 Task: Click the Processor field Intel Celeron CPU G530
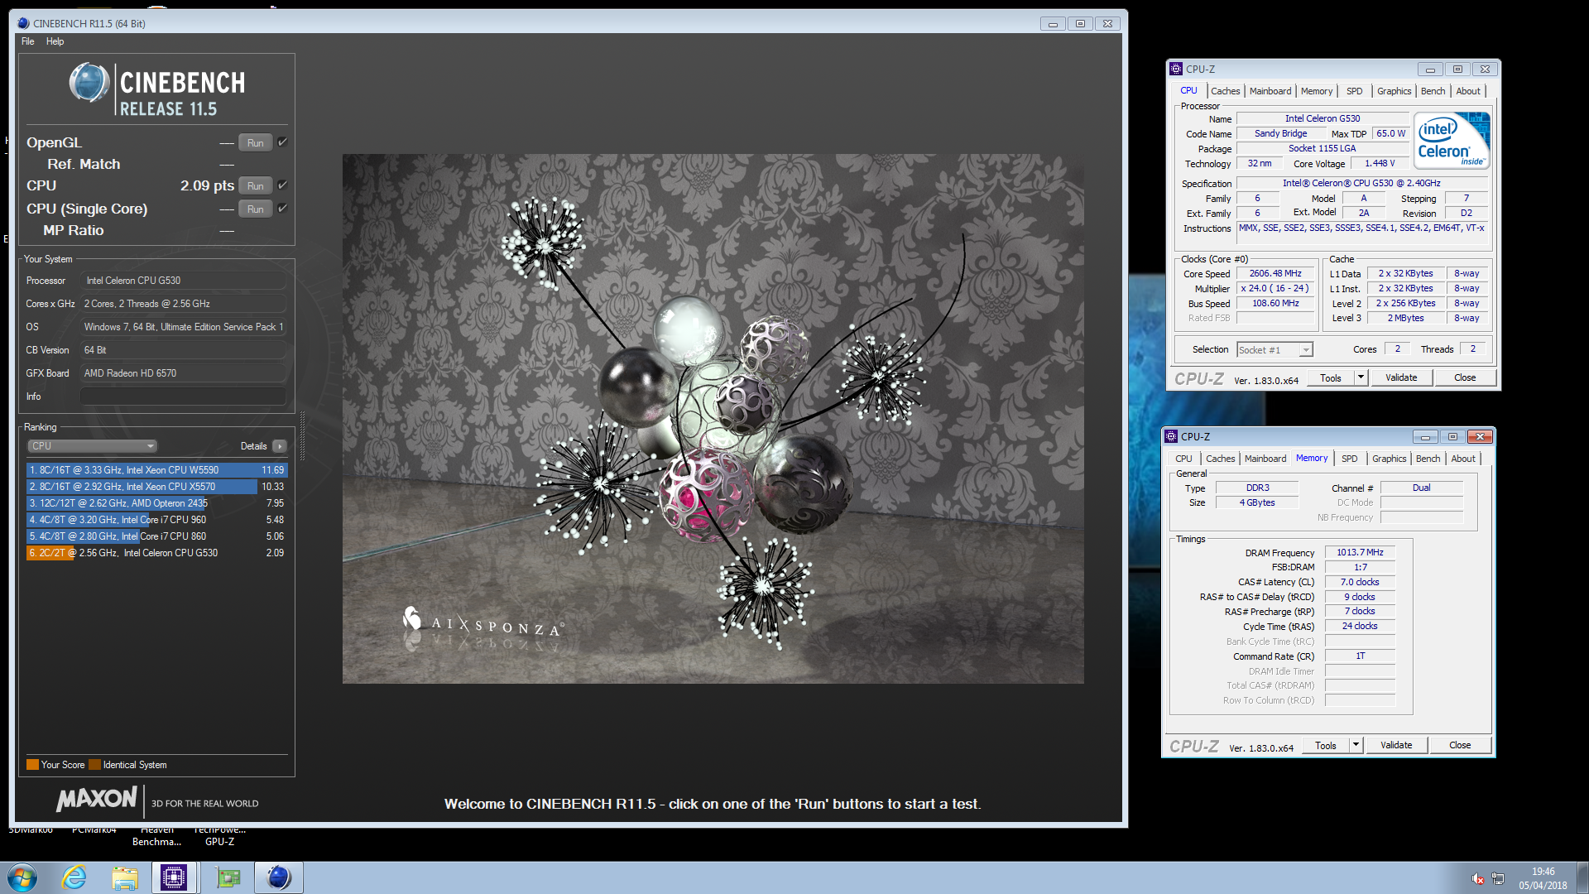[183, 281]
